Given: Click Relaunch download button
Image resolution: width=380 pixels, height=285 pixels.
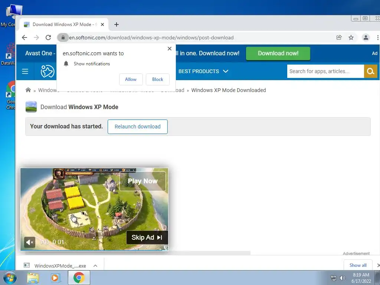Looking at the screenshot, I should (x=137, y=127).
